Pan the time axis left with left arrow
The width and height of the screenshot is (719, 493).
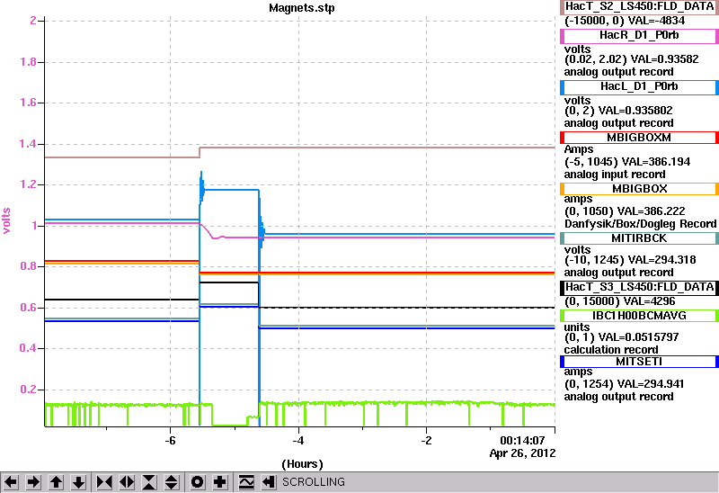click(x=11, y=482)
